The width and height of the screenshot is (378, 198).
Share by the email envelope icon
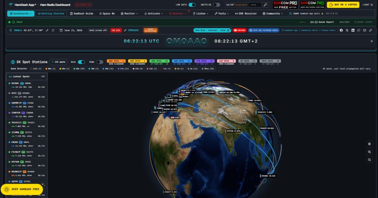364,30
